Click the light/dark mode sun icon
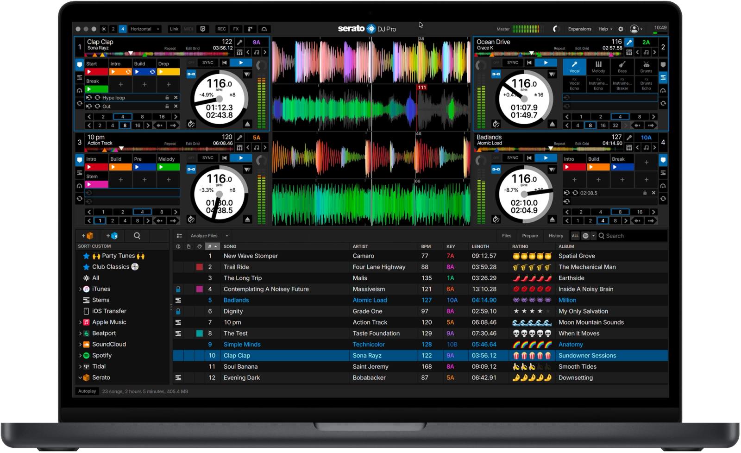This screenshot has width=741, height=453. (x=104, y=29)
